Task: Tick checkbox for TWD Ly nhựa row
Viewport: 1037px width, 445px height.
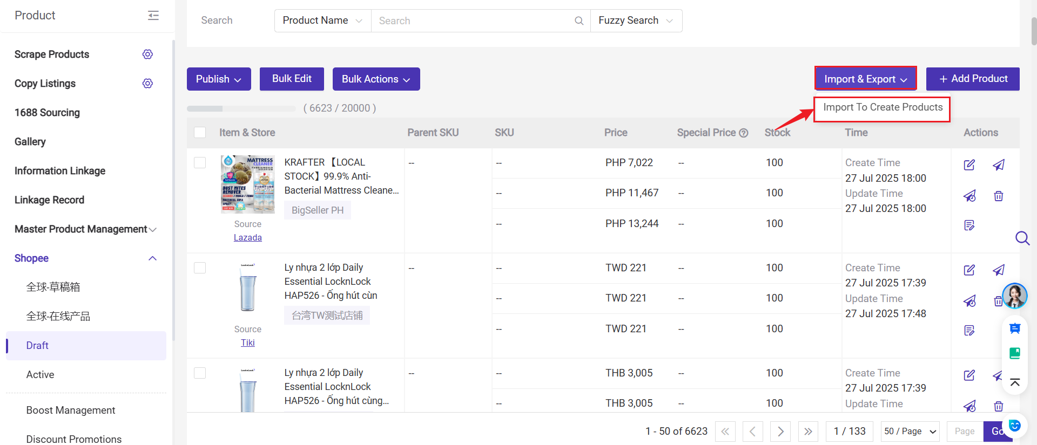Action: (200, 268)
